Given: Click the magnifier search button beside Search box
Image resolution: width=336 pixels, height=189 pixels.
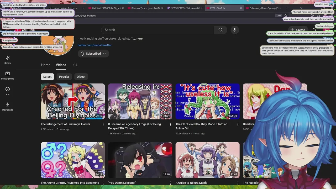Looking at the screenshot, I should coord(220,30).
